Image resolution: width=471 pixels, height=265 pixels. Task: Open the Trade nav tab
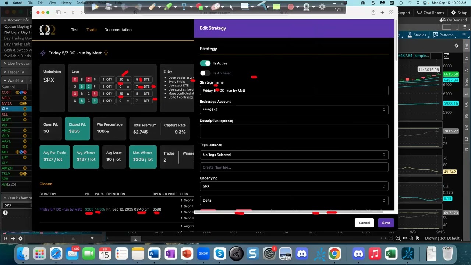pos(91,30)
